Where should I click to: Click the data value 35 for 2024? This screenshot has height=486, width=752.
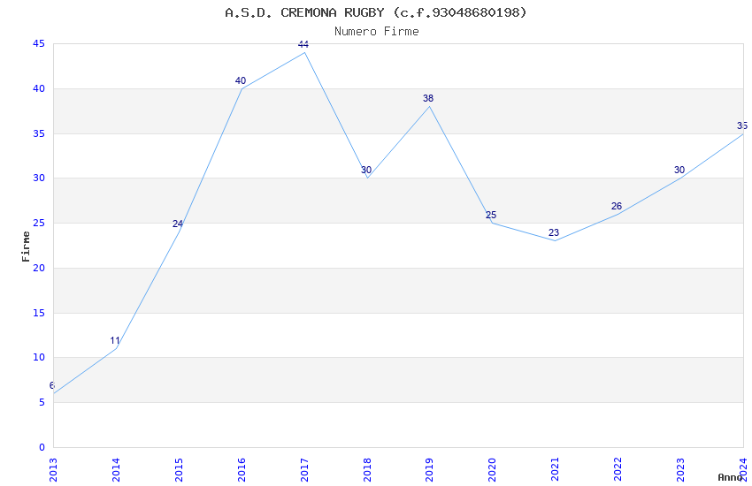742,126
